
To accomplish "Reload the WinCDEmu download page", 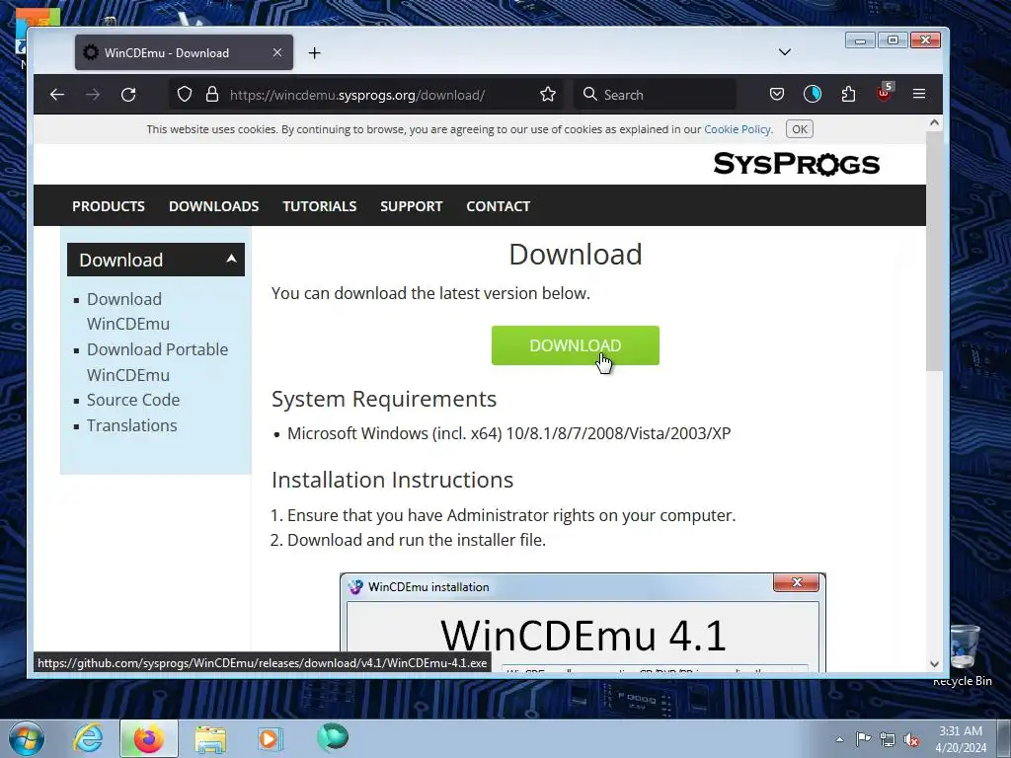I will tap(128, 95).
